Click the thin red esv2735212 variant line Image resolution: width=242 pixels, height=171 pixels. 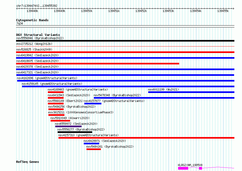[125, 46]
